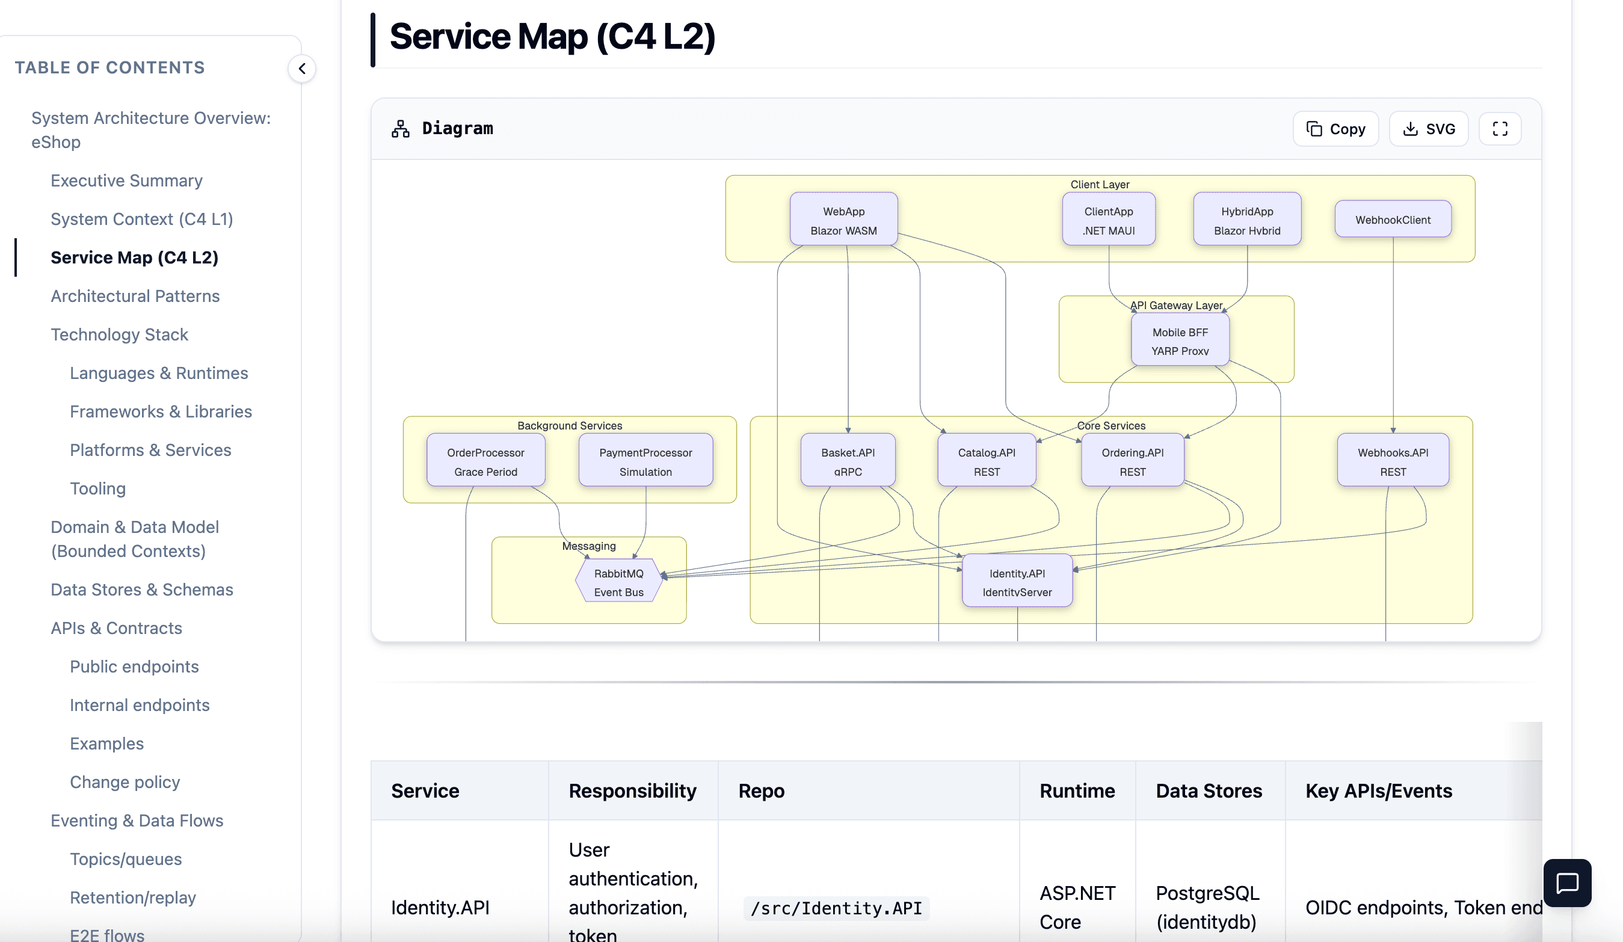The height and width of the screenshot is (942, 1623).
Task: Open the chat bubble widget
Action: 1568,883
